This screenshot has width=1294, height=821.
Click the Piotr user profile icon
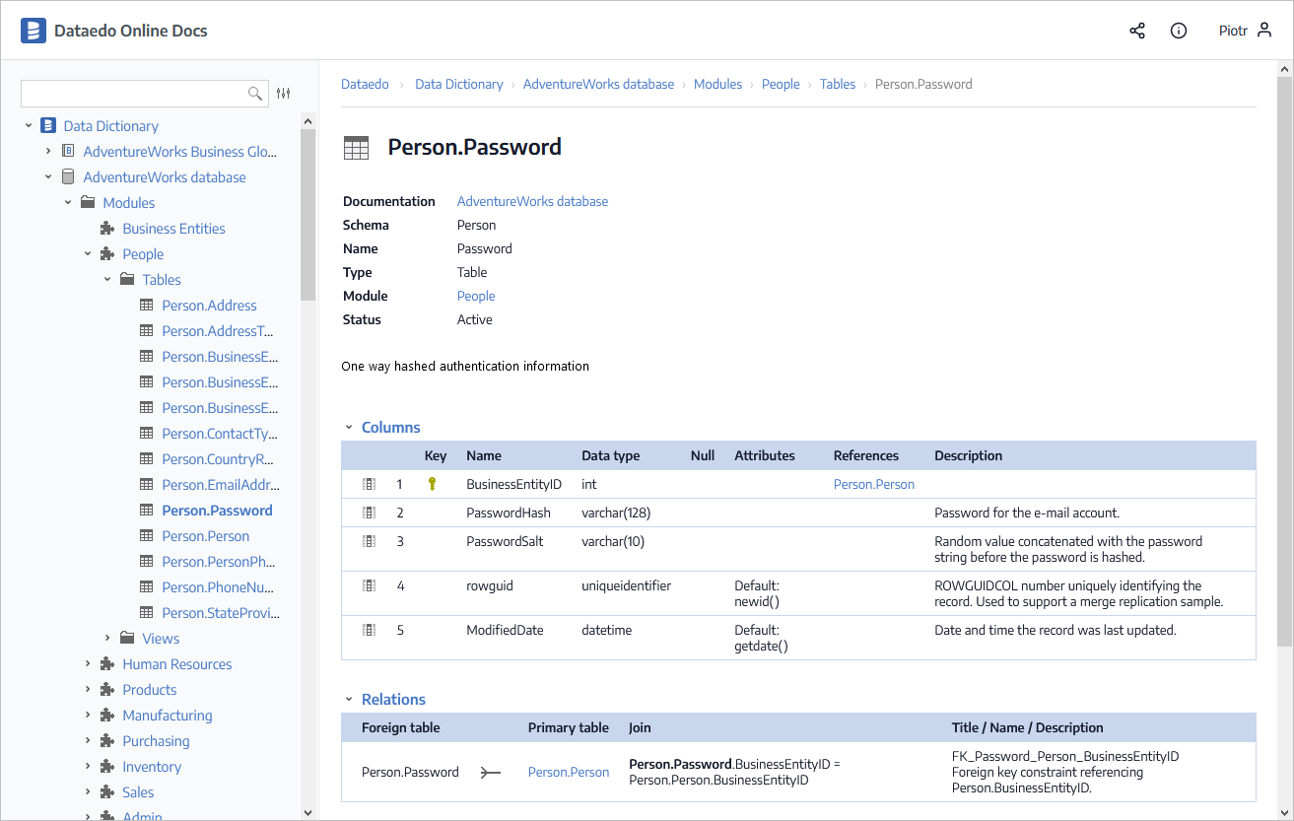click(1265, 31)
